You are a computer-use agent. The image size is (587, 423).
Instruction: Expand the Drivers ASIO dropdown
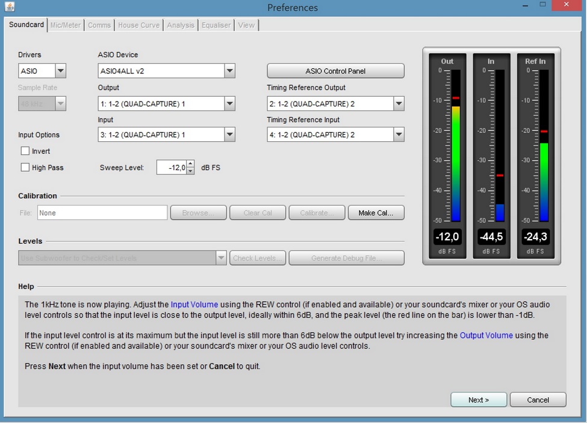pyautogui.click(x=60, y=71)
